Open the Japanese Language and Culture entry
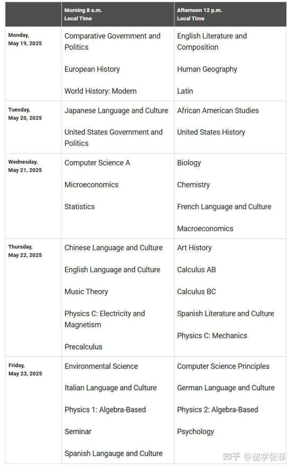Image resolution: width=293 pixels, height=469 pixels. (x=116, y=111)
